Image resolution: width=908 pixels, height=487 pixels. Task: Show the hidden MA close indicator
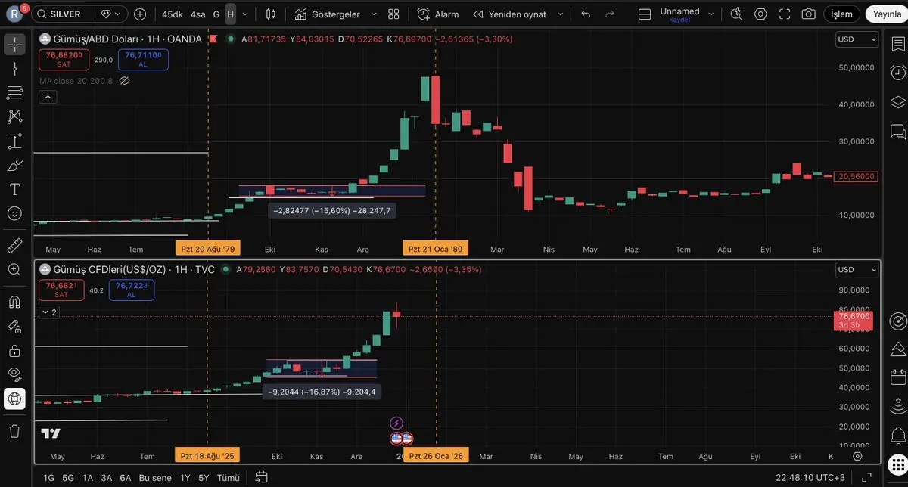pyautogui.click(x=125, y=80)
